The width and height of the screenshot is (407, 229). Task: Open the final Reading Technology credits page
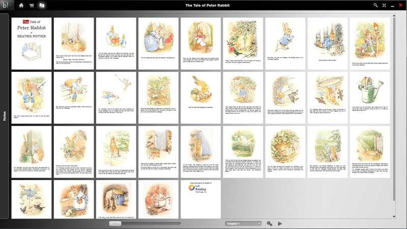(200, 199)
